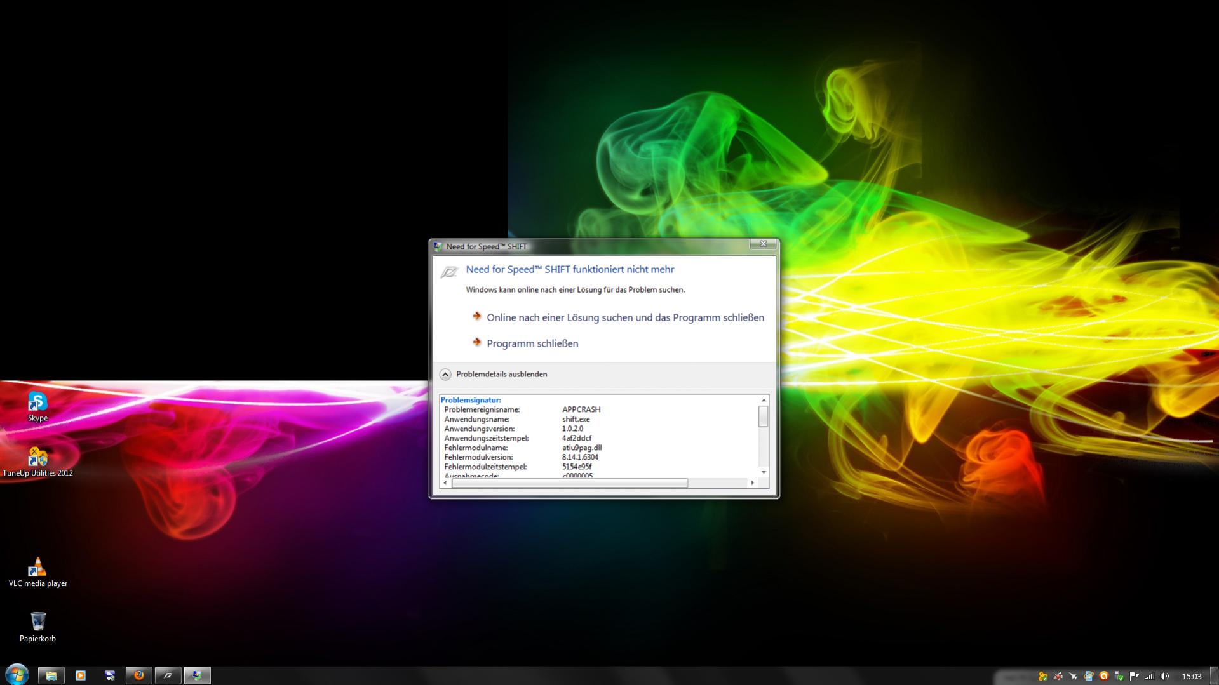Collapse 'Problemdetails ausblenden' details section
The image size is (1219, 685).
click(493, 375)
